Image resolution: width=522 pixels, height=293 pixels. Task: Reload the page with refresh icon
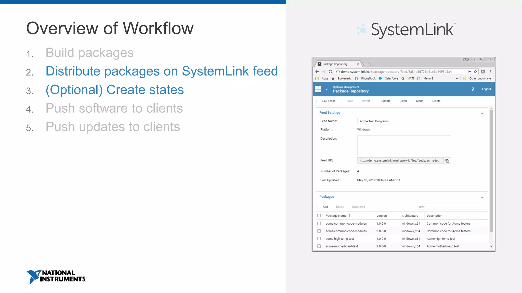click(330, 72)
